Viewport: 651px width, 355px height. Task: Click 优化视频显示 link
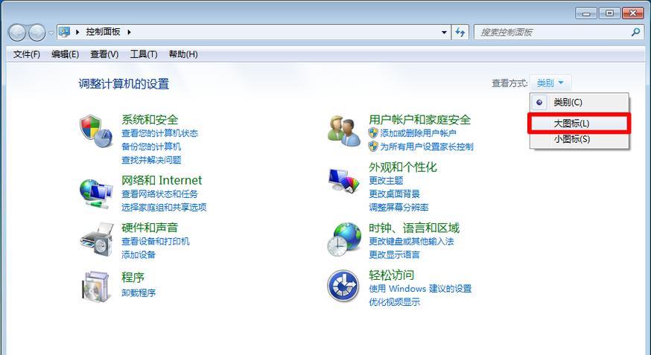click(x=395, y=302)
